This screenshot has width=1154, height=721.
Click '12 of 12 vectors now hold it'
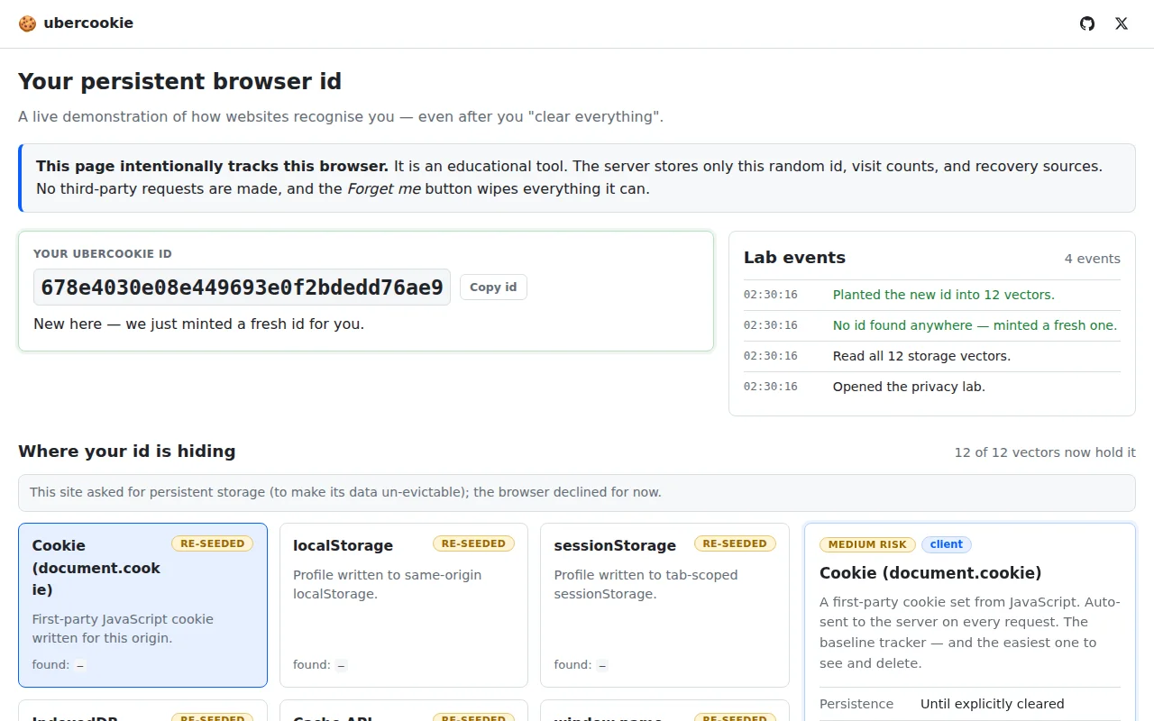pyautogui.click(x=1045, y=452)
